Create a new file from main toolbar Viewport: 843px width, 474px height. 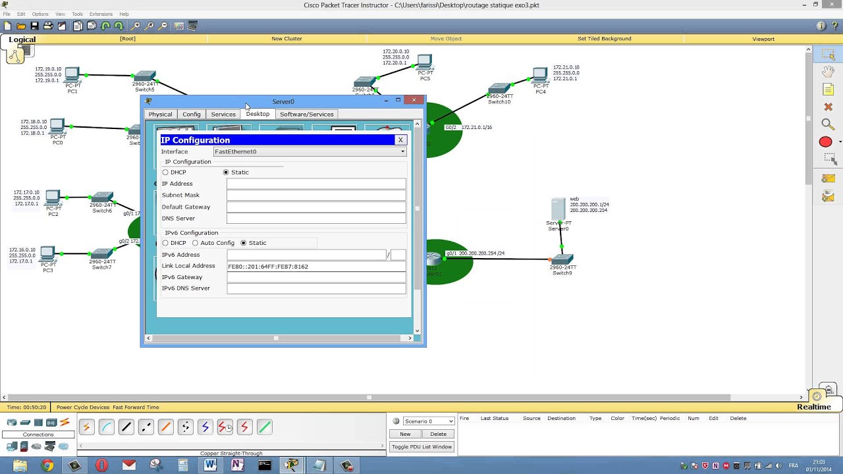click(7, 26)
